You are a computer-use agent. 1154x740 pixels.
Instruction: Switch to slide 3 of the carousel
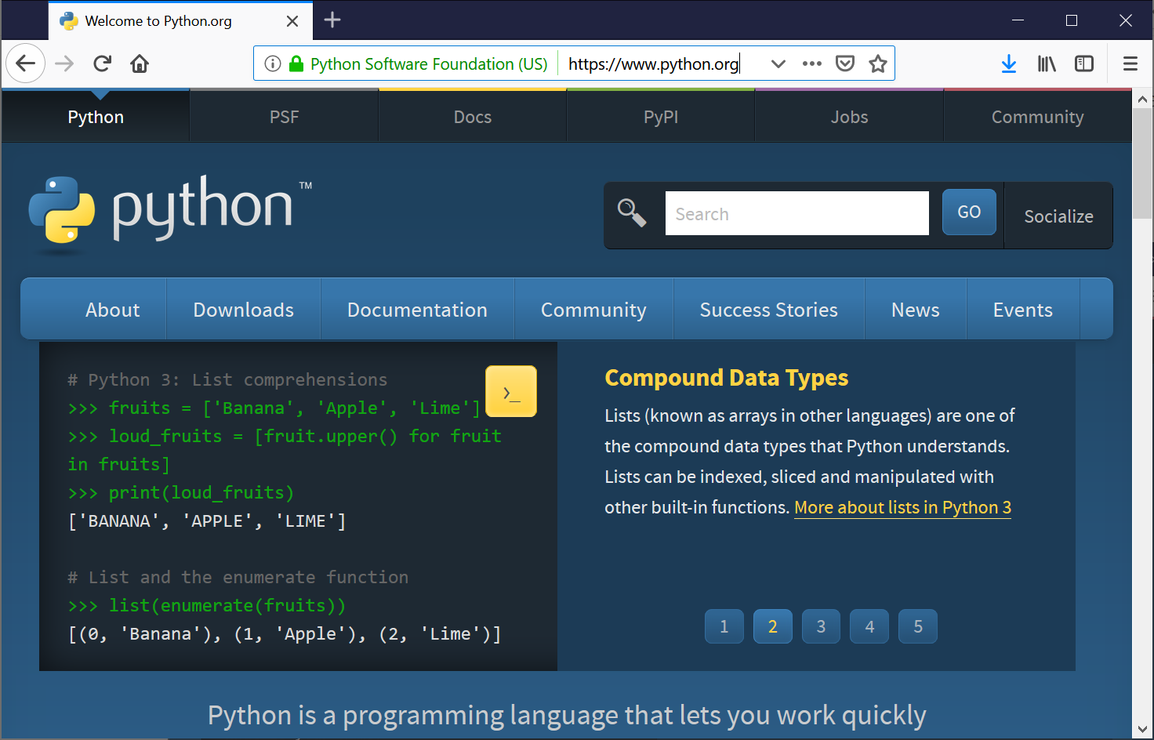click(x=821, y=626)
